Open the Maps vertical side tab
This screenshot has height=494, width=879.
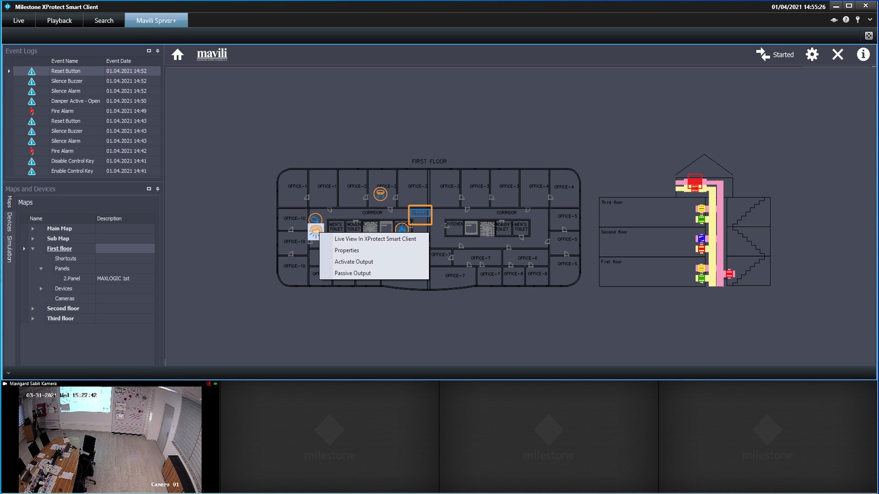coord(9,202)
